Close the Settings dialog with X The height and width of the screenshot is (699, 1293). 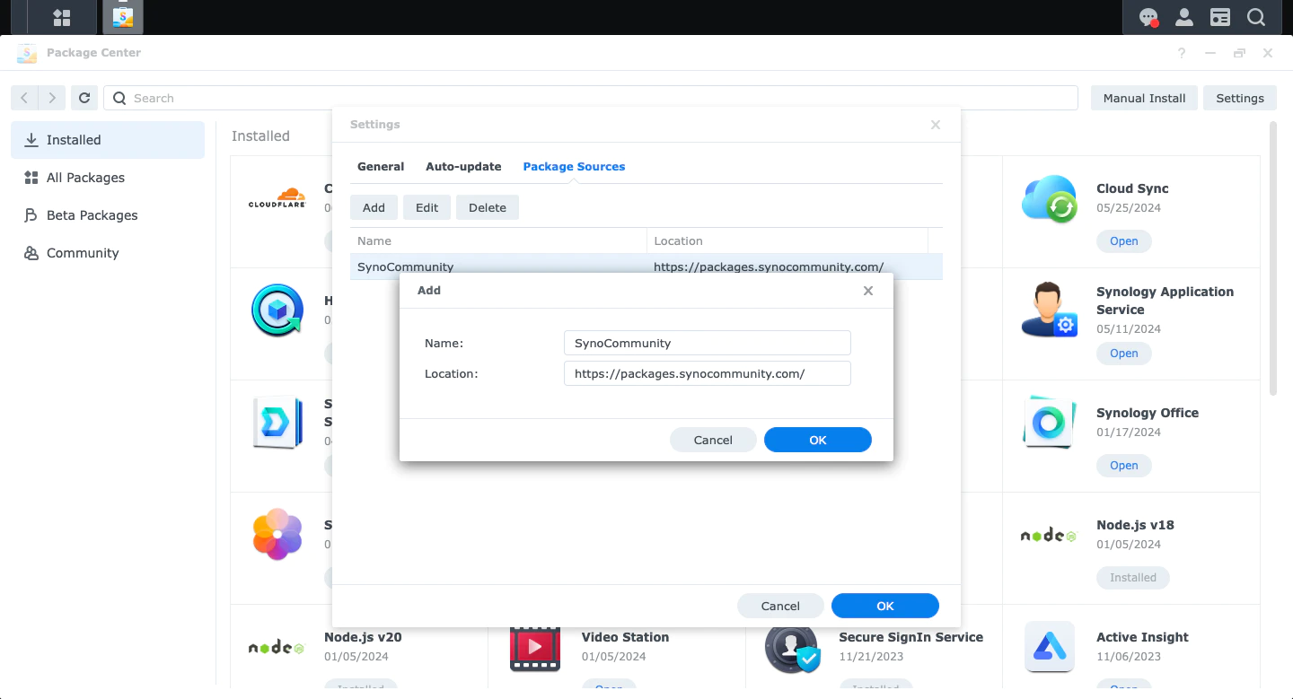[936, 125]
